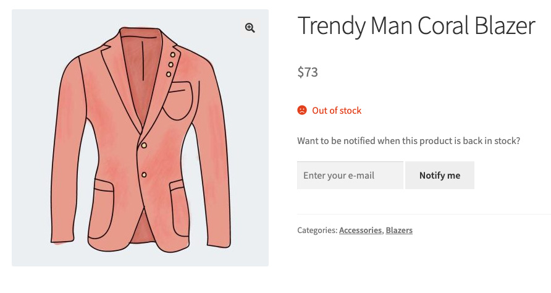Click the $73 price text

[308, 72]
